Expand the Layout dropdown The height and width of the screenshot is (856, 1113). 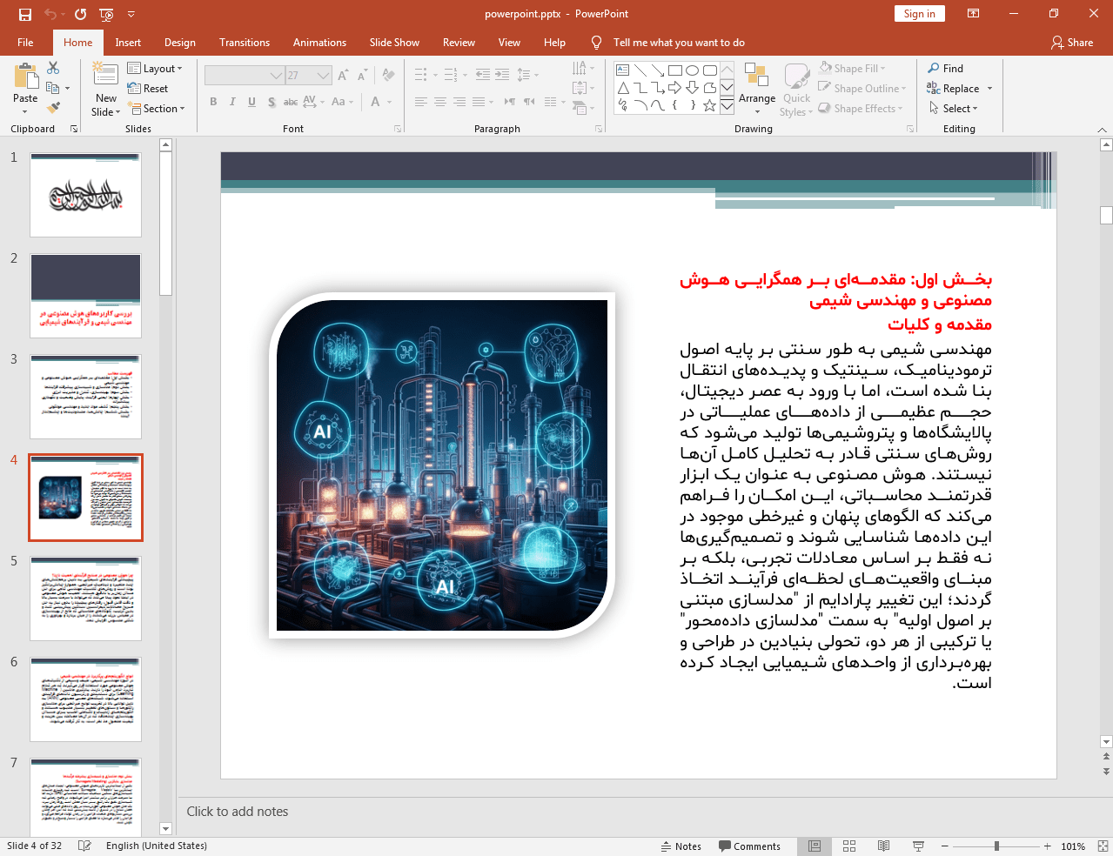[x=155, y=69]
